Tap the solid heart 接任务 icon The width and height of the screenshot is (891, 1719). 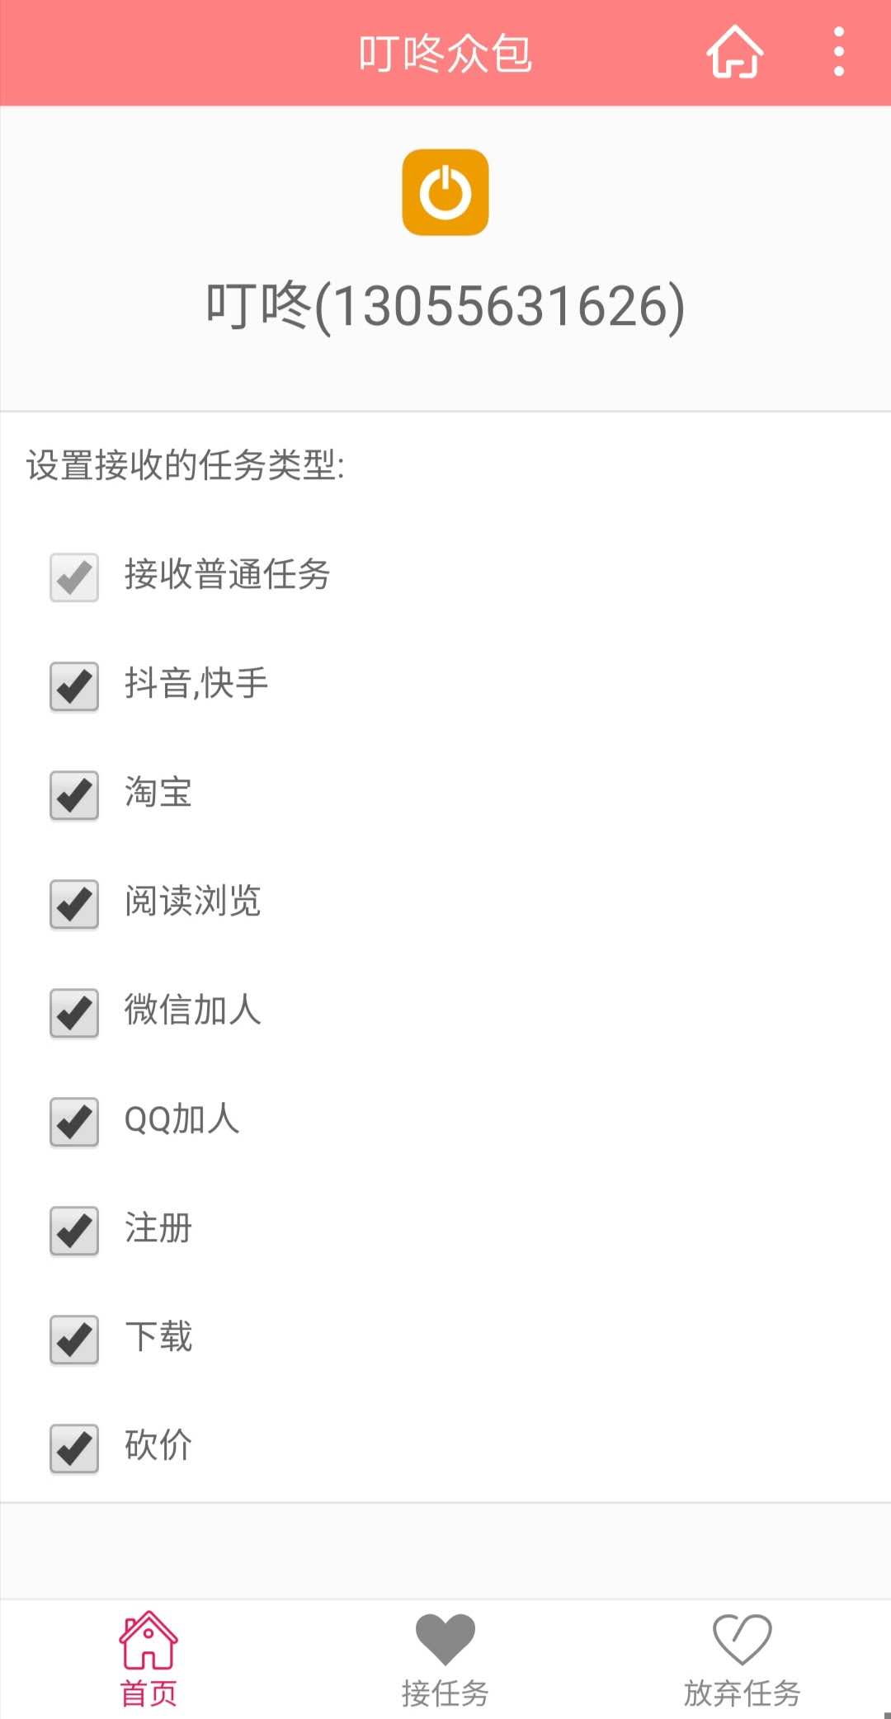[x=445, y=1640]
